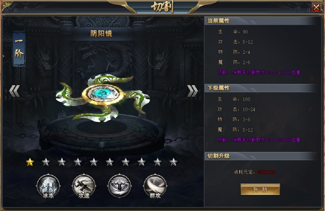This screenshot has height=211, width=325.
Task: Click the 阴阳镜 mirror weapon image
Action: click(x=103, y=97)
